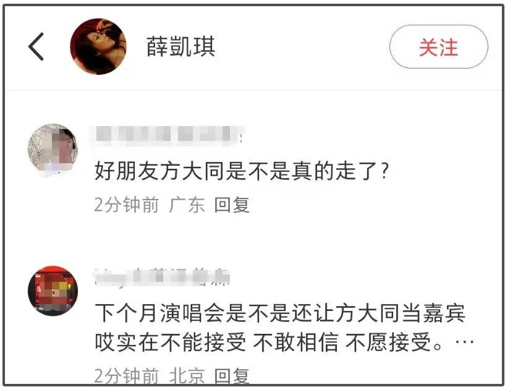Image resolution: width=505 pixels, height=387 pixels.
Task: Tap the first commenter's blurred username
Action: point(168,135)
